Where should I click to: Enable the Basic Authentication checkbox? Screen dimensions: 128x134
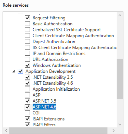tap(27, 24)
